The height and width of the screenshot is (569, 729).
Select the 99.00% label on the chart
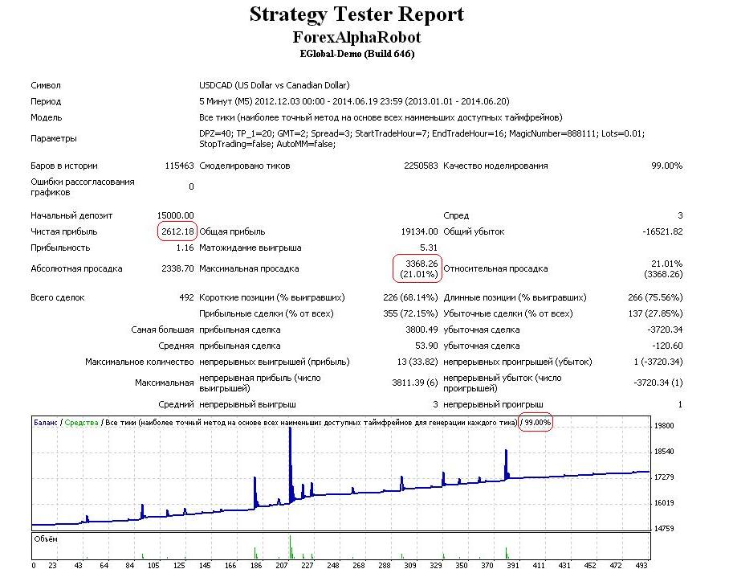[x=537, y=423]
